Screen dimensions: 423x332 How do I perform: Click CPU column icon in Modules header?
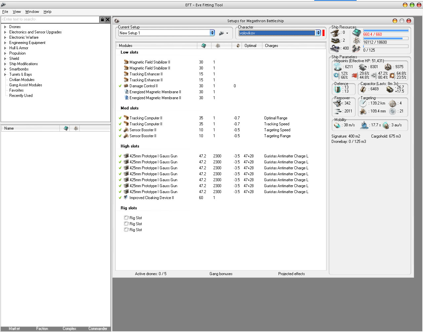(x=204, y=46)
